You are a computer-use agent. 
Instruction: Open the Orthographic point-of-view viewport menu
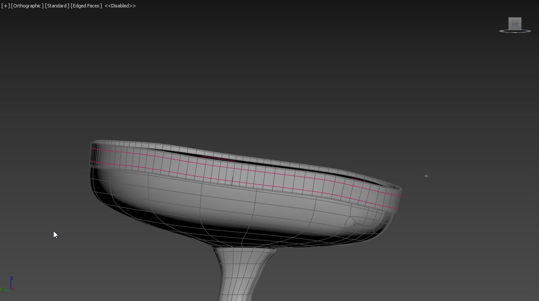pos(27,6)
